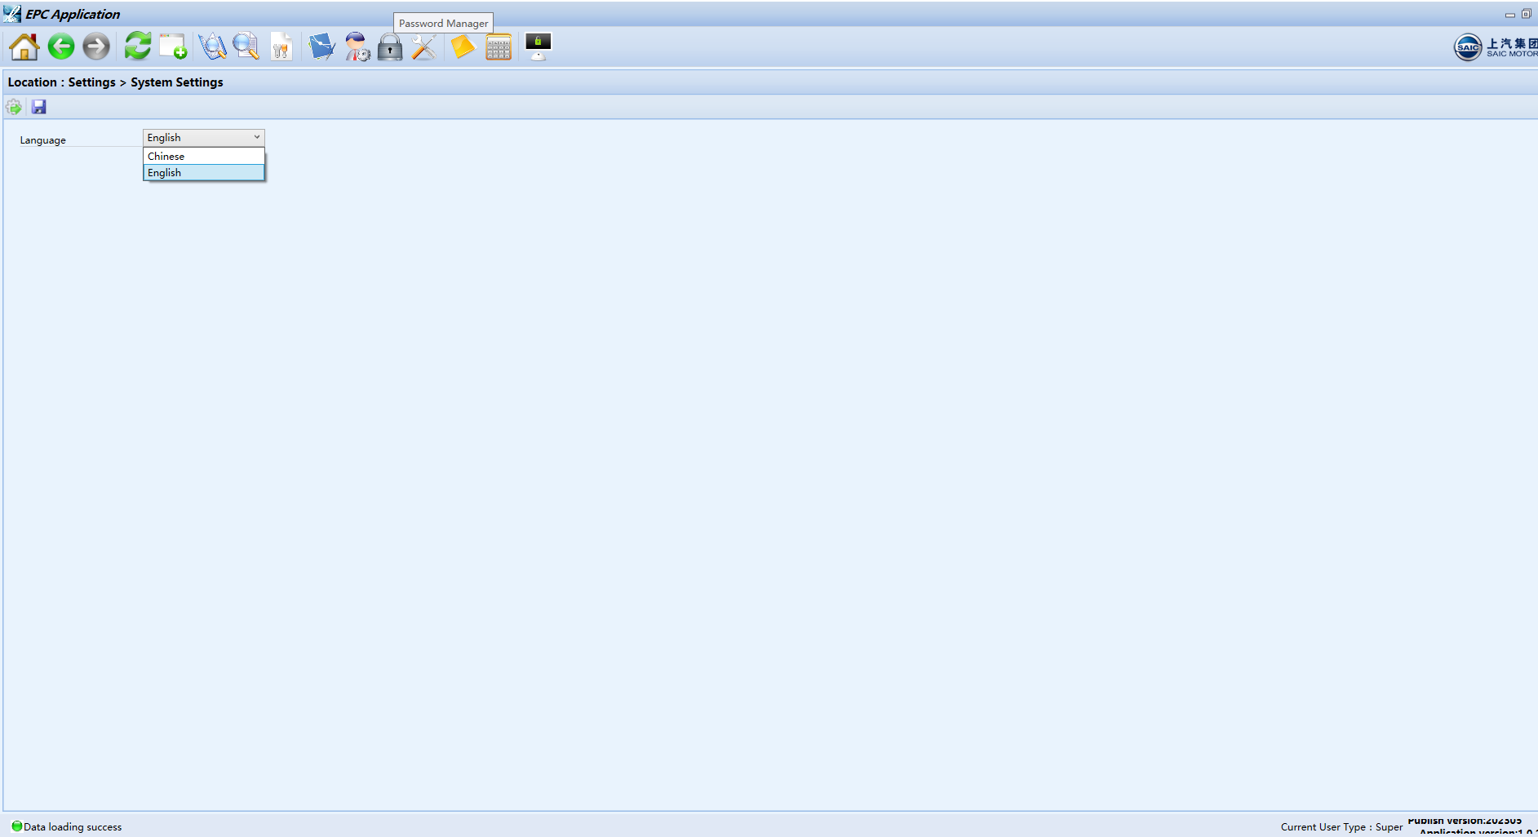Open the wrench and screwdriver settings icon
This screenshot has width=1538, height=837.
click(424, 47)
